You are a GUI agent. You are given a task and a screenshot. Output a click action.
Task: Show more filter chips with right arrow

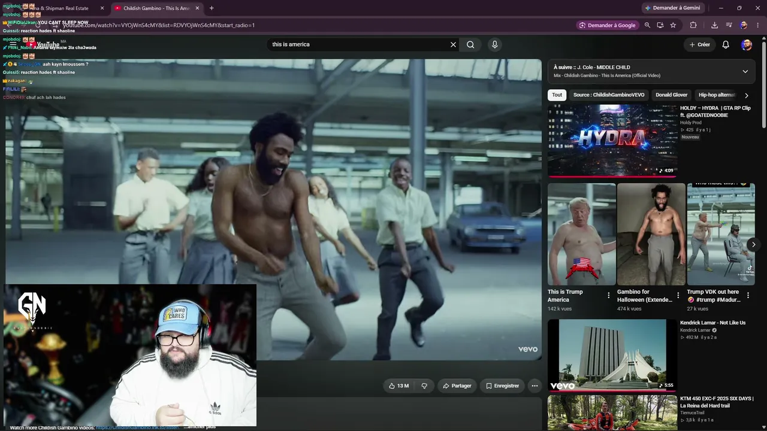click(x=747, y=95)
